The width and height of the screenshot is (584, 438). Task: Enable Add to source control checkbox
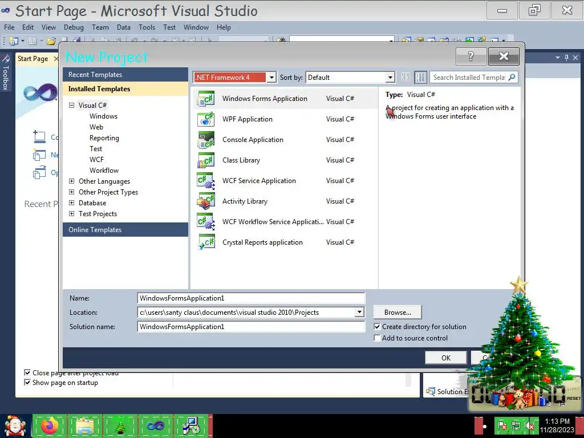tap(378, 338)
